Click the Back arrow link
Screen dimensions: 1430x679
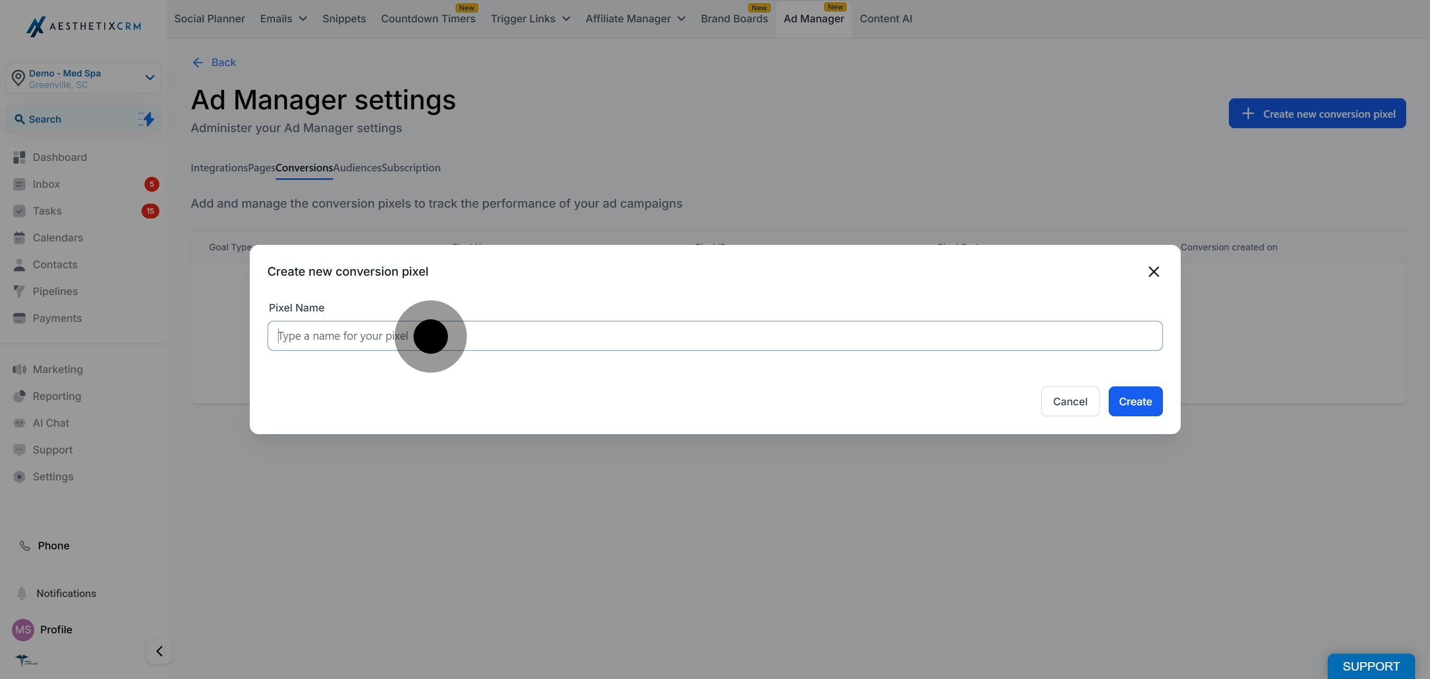click(x=214, y=63)
